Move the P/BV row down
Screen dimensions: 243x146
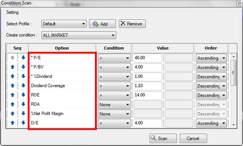(23, 67)
